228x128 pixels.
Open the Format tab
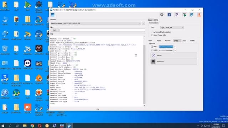(x=168, y=41)
